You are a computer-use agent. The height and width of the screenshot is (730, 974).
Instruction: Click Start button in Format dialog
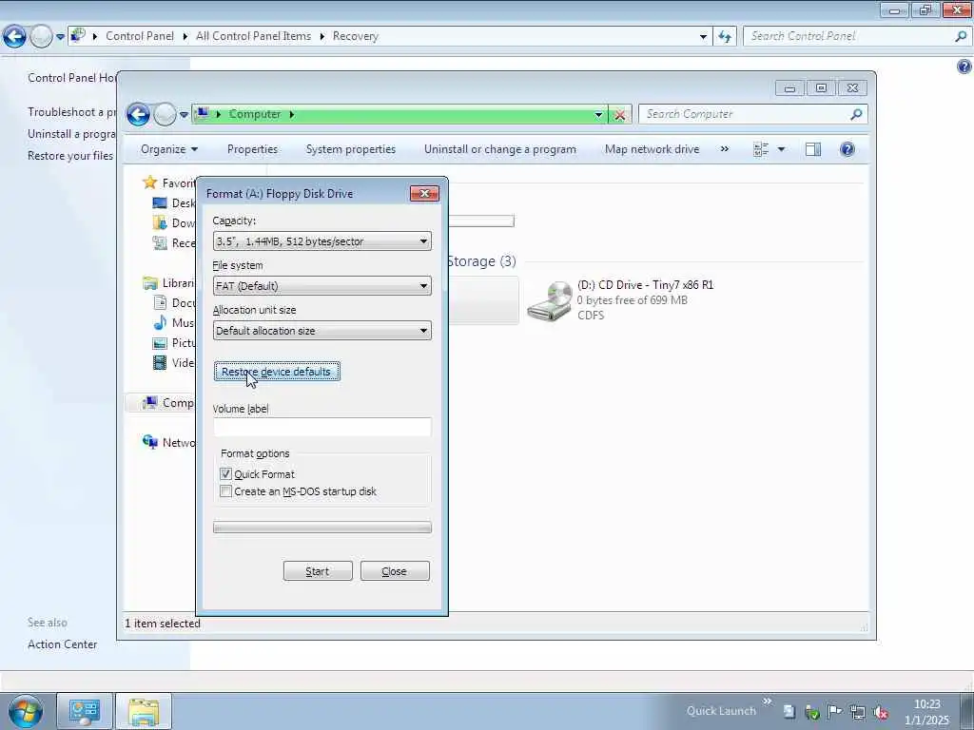point(318,571)
